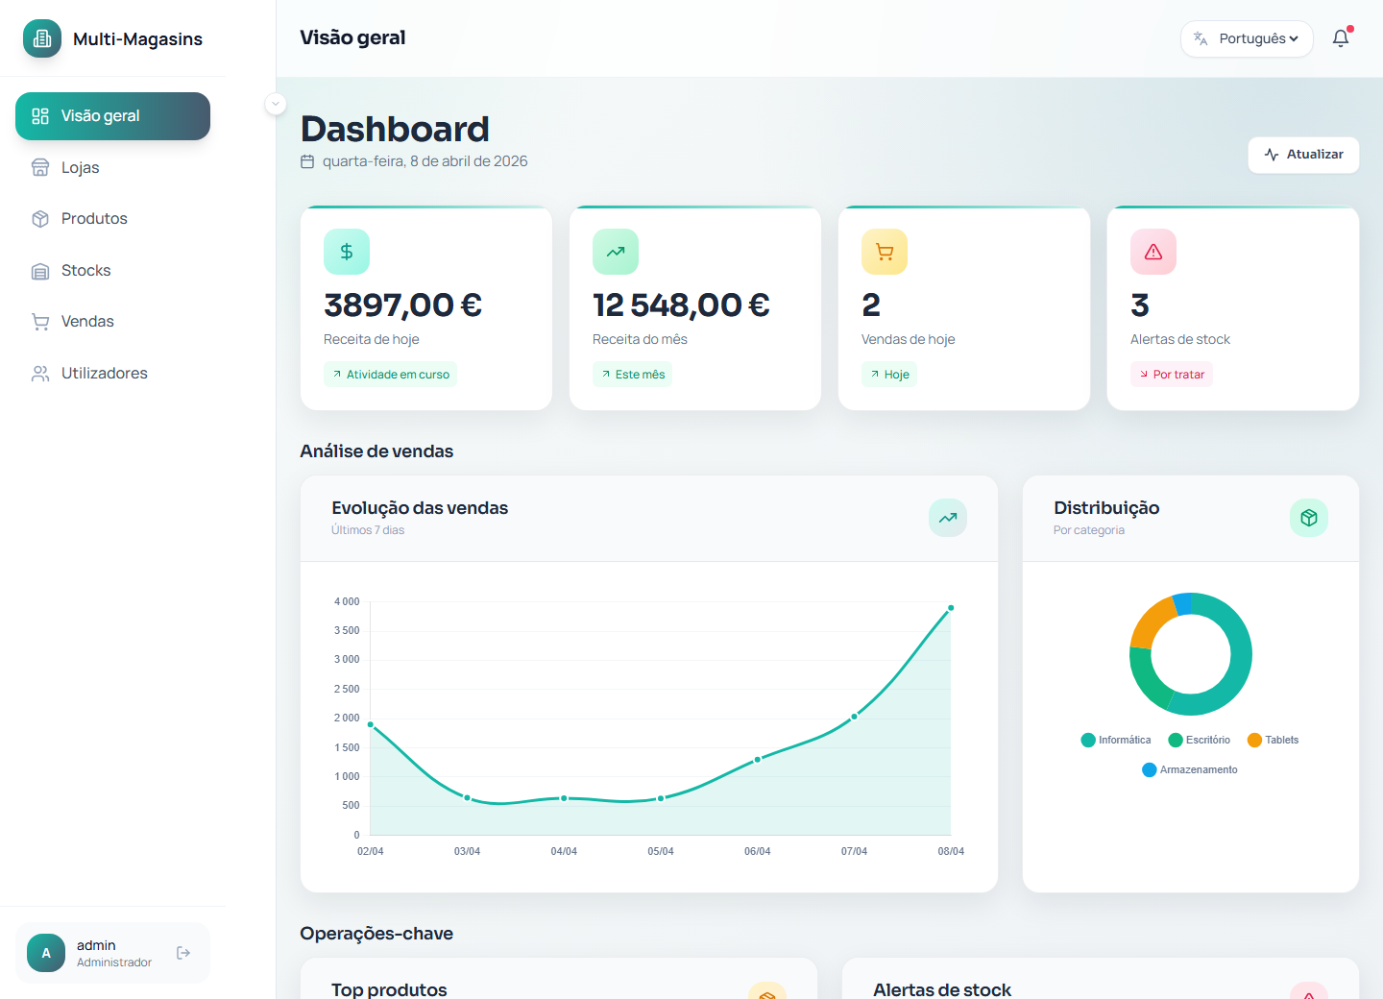Select the Lojas shop icon in sidebar
Screen dimensions: 1383x999
pyautogui.click(x=40, y=167)
